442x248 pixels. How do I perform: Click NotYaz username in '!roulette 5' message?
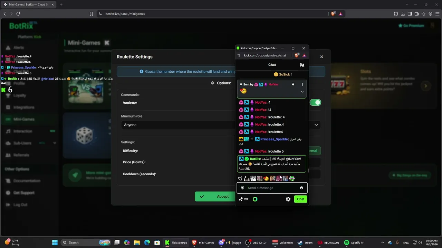point(261,151)
